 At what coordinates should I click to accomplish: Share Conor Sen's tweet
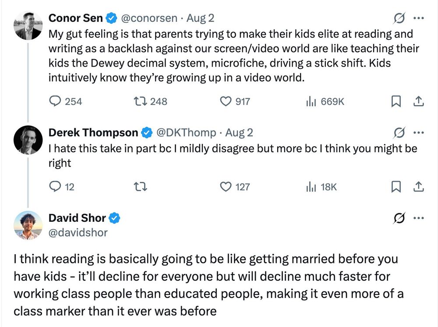[418, 101]
